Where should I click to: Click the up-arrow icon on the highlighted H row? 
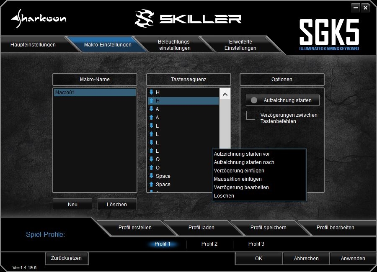tap(151, 100)
